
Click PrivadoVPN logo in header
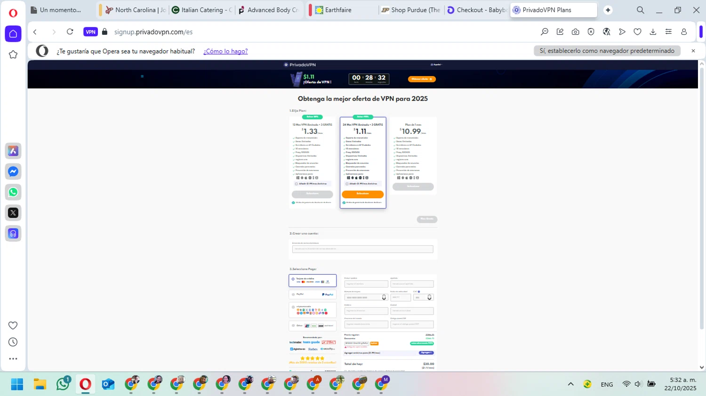(300, 65)
